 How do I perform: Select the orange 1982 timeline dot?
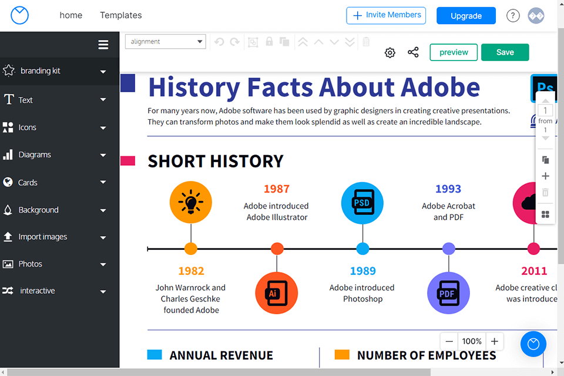pyautogui.click(x=191, y=249)
